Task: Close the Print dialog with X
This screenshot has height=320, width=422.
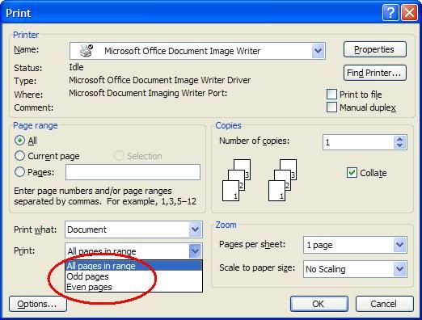Action: [x=409, y=13]
